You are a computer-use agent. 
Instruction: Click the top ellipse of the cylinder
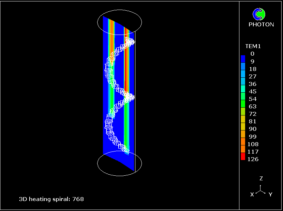(120, 11)
